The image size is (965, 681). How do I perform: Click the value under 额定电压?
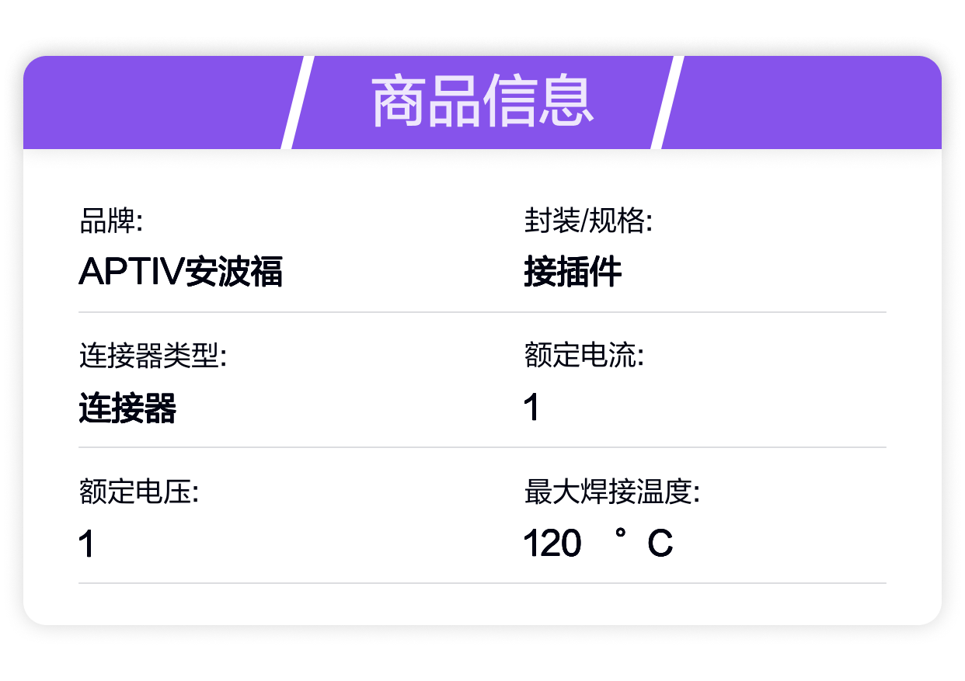tap(86, 544)
